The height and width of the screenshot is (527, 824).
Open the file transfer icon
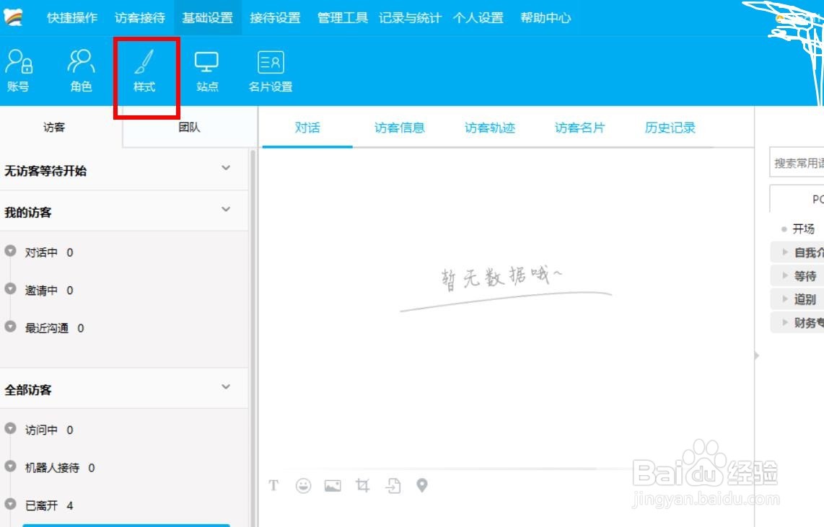(x=393, y=485)
